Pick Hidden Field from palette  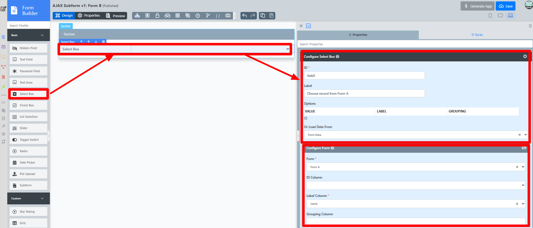click(28, 48)
